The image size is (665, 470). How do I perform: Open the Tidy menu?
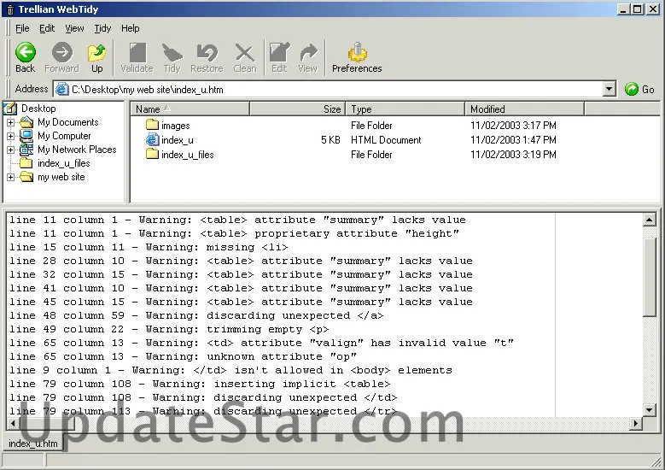[x=102, y=28]
